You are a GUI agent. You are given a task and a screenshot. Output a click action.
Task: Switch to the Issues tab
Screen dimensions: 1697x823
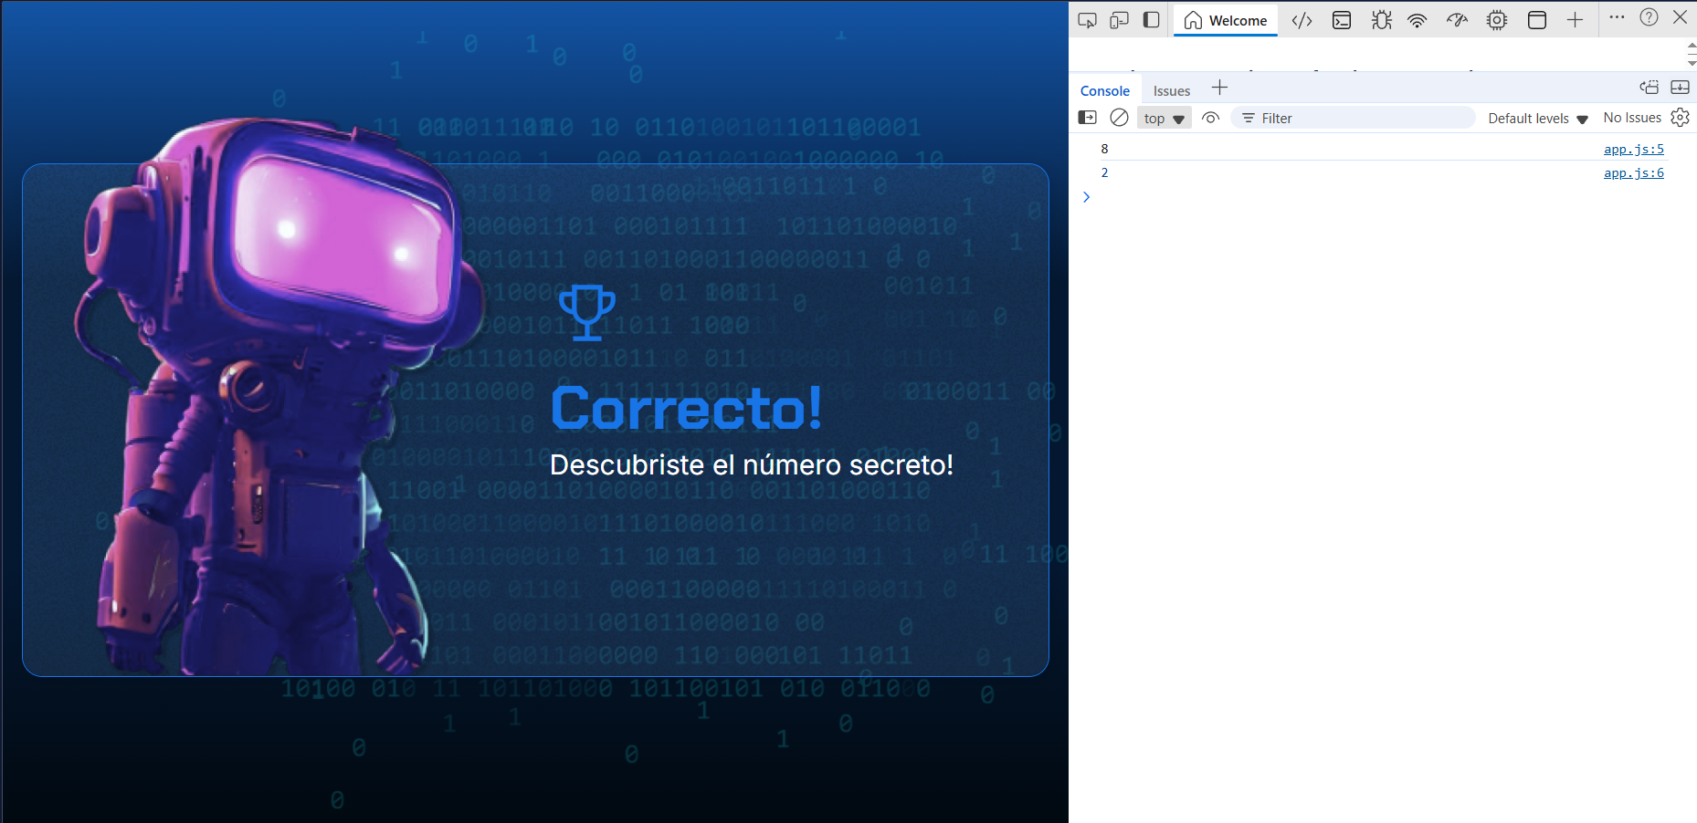point(1172,90)
